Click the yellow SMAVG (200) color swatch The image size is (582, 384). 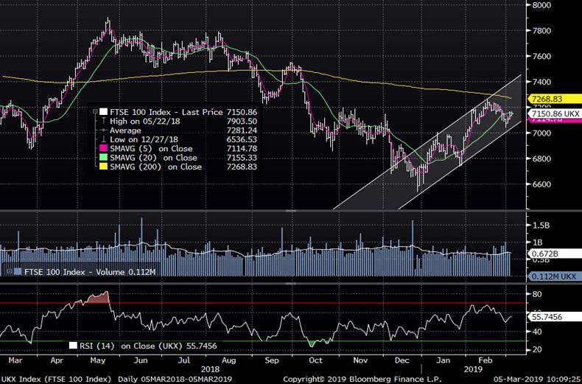[103, 167]
